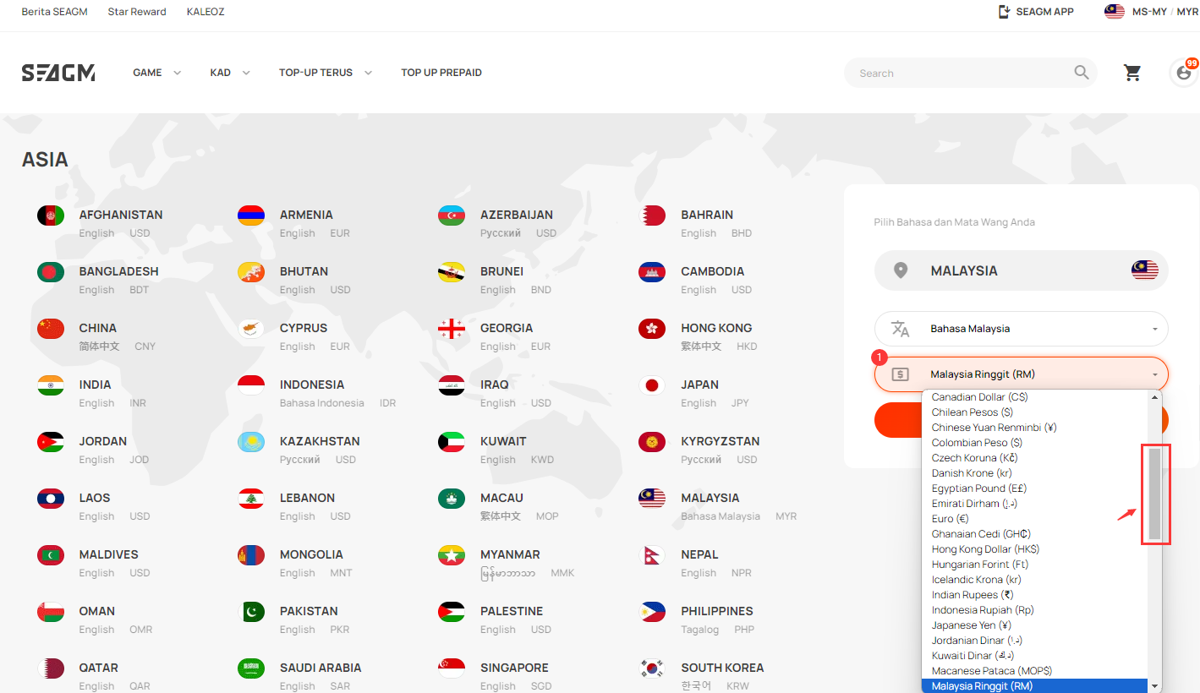Image resolution: width=1200 pixels, height=693 pixels.
Task: Select the SINGAPORE country entry
Action: click(x=494, y=676)
